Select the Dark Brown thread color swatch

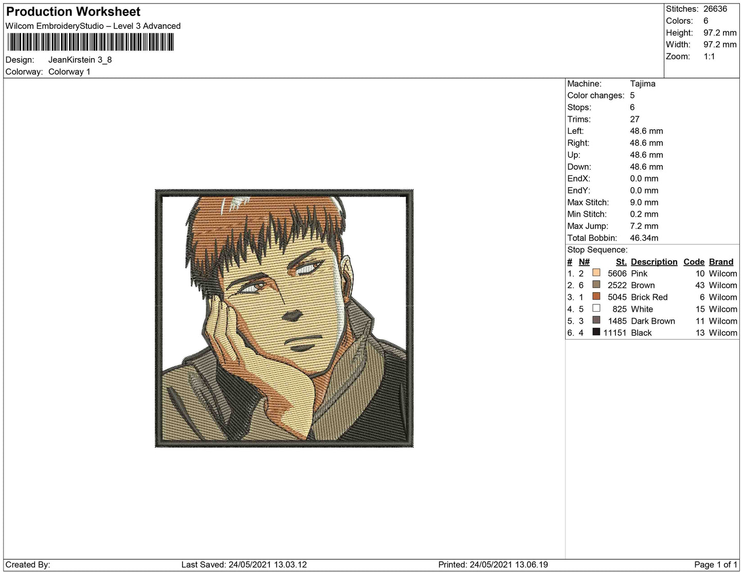596,320
